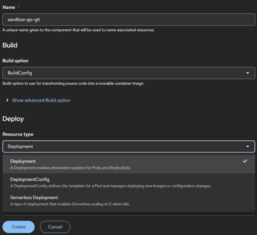Image resolution: width=257 pixels, height=235 pixels.
Task: Expand the chevron beside Show advanced Build option
Action: coord(7,100)
